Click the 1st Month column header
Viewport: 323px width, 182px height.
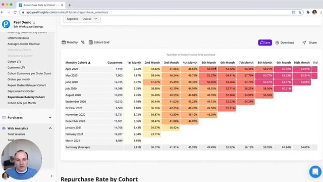134,63
